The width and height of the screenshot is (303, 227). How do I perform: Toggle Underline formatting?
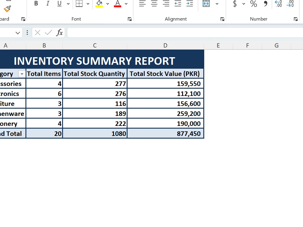coord(59,3)
